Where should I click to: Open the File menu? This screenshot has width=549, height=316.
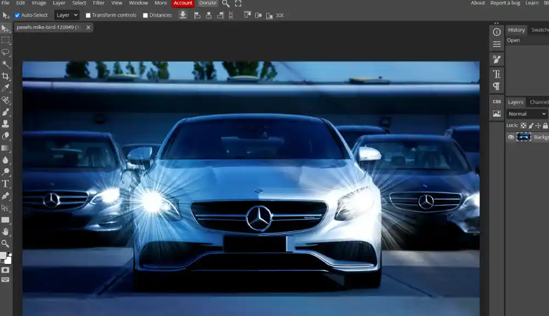[x=5, y=3]
